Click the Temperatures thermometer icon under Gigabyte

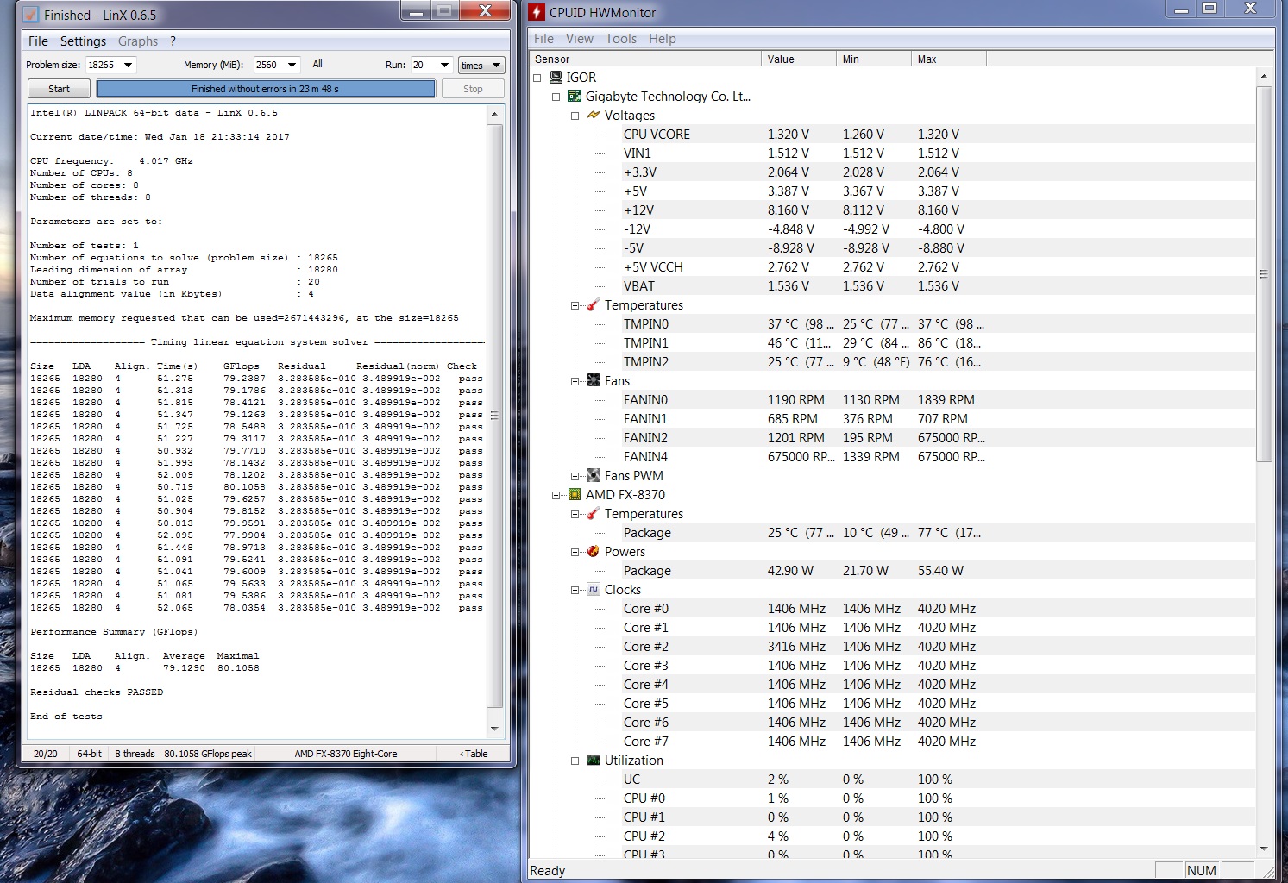click(594, 305)
